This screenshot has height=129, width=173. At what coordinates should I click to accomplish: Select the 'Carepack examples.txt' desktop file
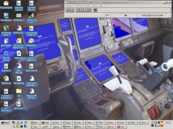point(6,94)
